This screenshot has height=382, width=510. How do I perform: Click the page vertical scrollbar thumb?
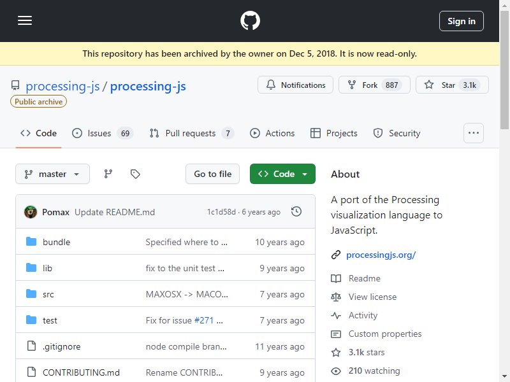click(504, 70)
